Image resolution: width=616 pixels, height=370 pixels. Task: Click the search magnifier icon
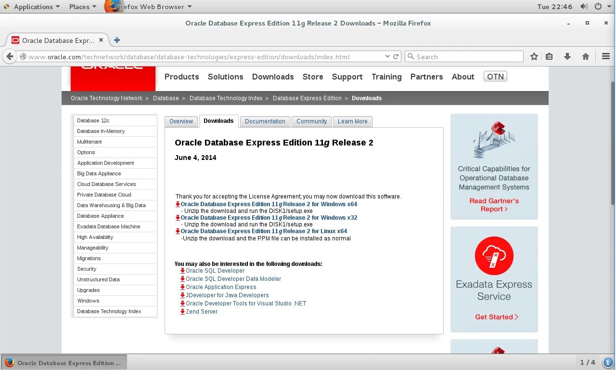[x=411, y=56]
